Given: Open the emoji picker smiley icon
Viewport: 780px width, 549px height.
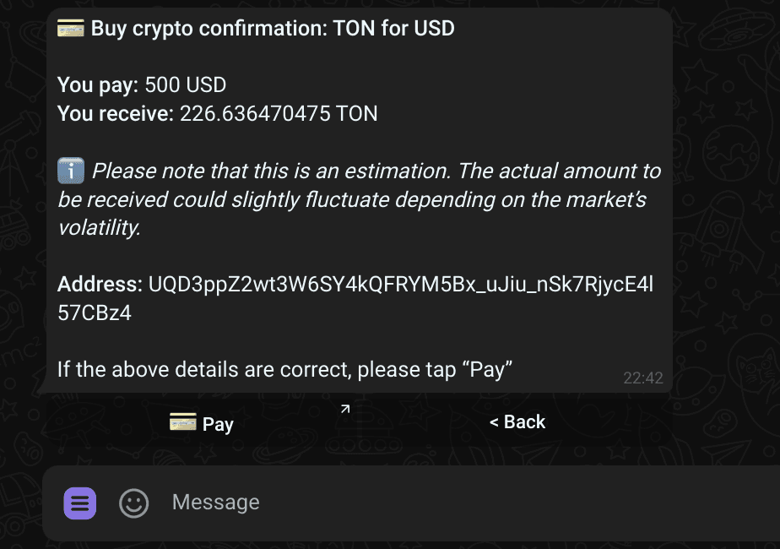Looking at the screenshot, I should point(133,503).
